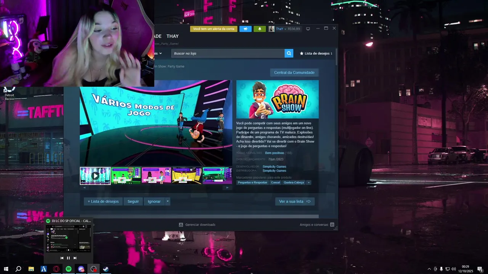Click the blue store search magnifier button
488x274 pixels.
(x=289, y=53)
